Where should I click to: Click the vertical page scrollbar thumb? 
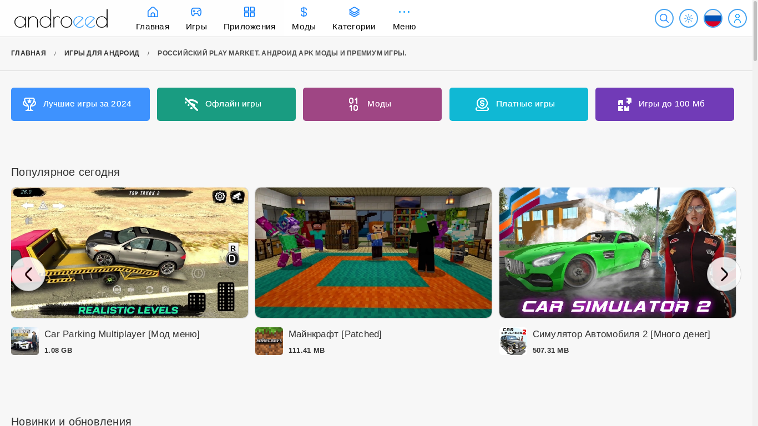click(x=755, y=31)
